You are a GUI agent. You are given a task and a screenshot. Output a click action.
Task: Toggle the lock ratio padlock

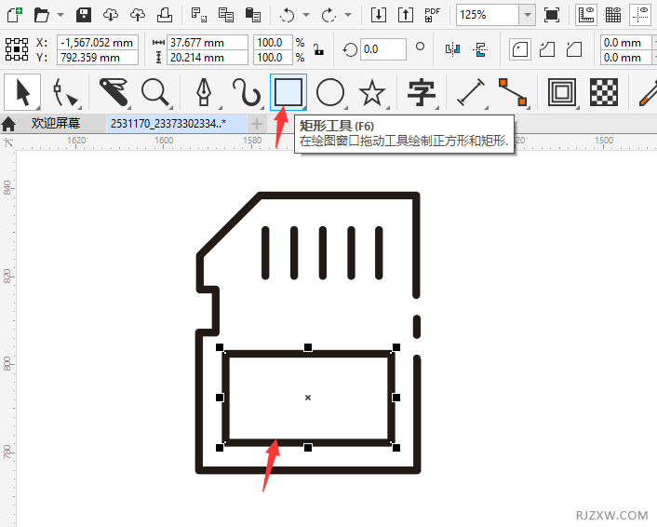319,49
